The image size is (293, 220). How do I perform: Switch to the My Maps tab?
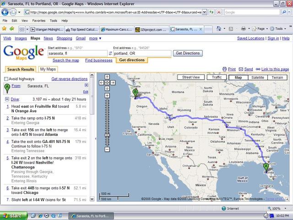pos(48,69)
